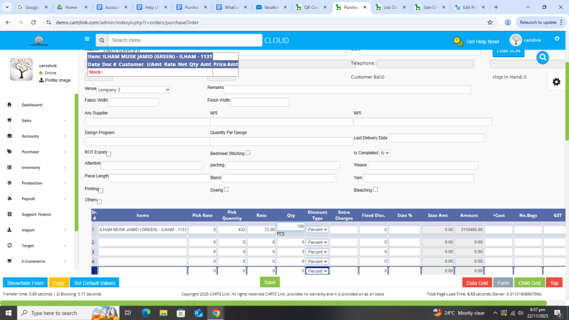Click the Get Help Now icon

(x=458, y=42)
